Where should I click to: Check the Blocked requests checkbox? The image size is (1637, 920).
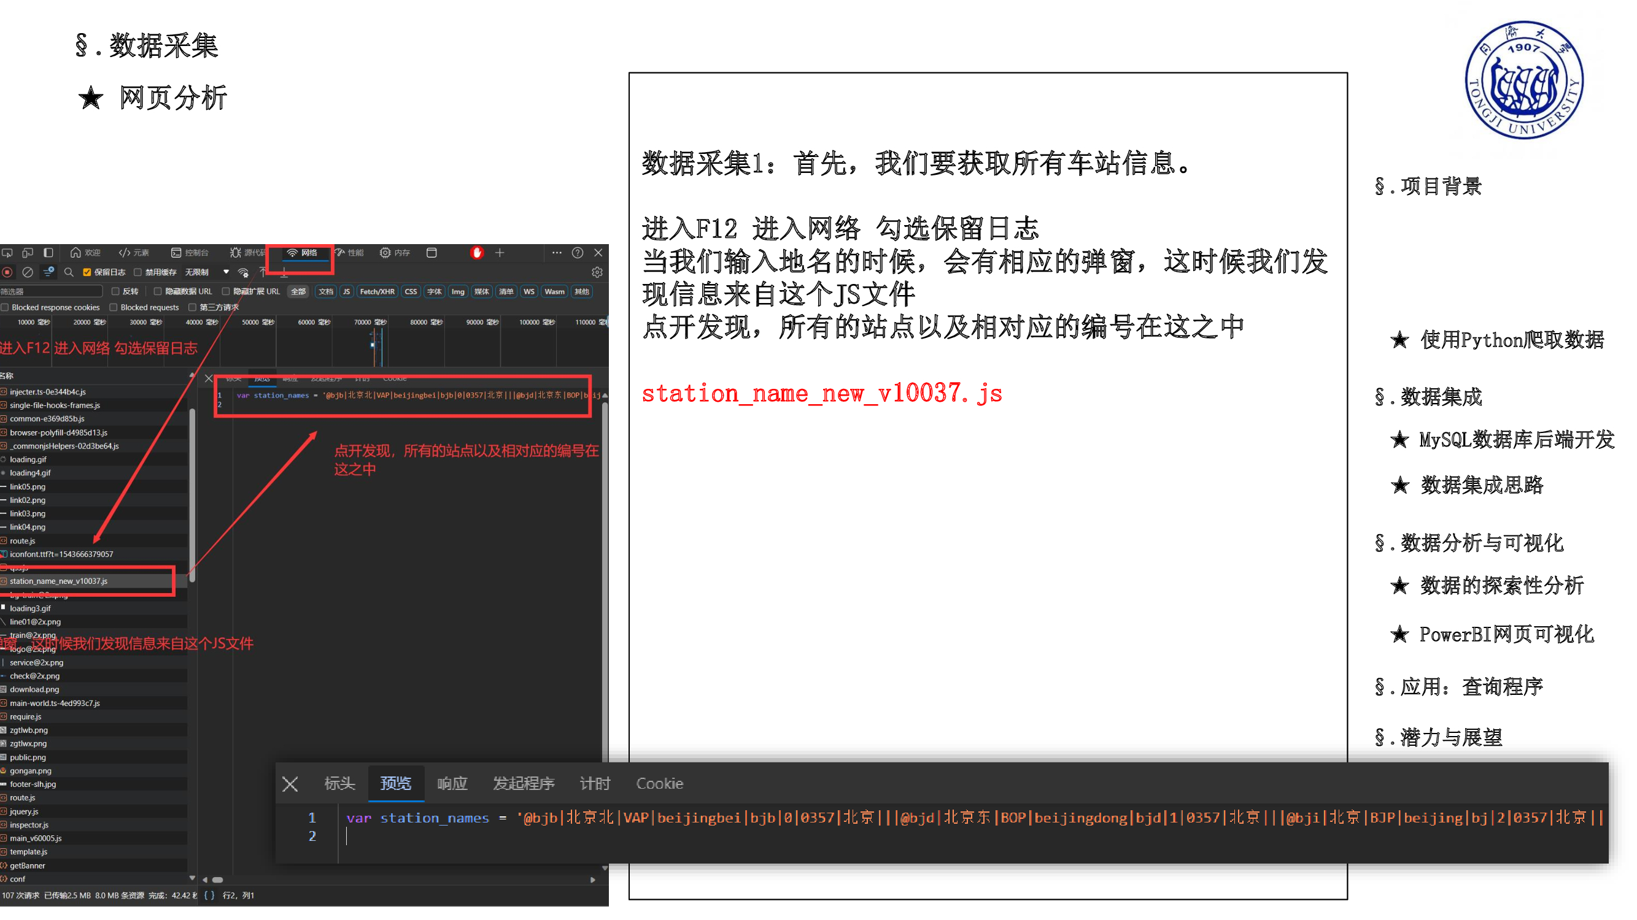(113, 307)
